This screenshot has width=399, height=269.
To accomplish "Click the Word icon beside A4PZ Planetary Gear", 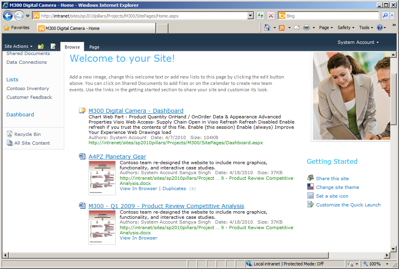I will pyautogui.click(x=82, y=156).
